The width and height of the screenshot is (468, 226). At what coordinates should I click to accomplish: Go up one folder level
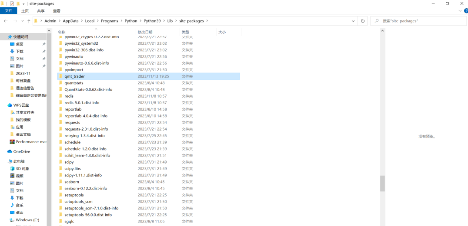(x=29, y=21)
